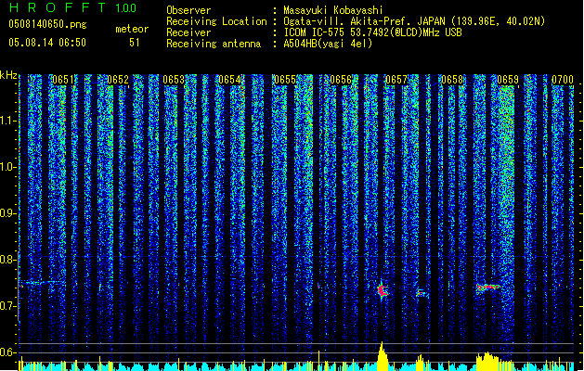Select the filename 0508140650.png
584x371 pixels.
tap(47, 24)
